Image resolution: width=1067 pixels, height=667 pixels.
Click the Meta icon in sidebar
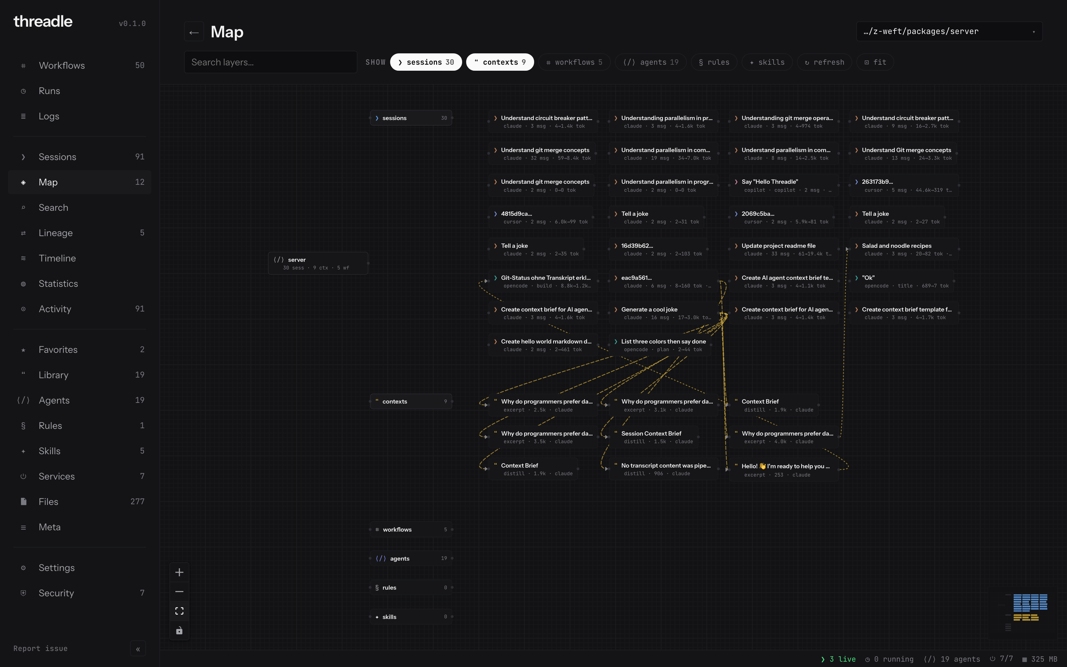click(23, 528)
